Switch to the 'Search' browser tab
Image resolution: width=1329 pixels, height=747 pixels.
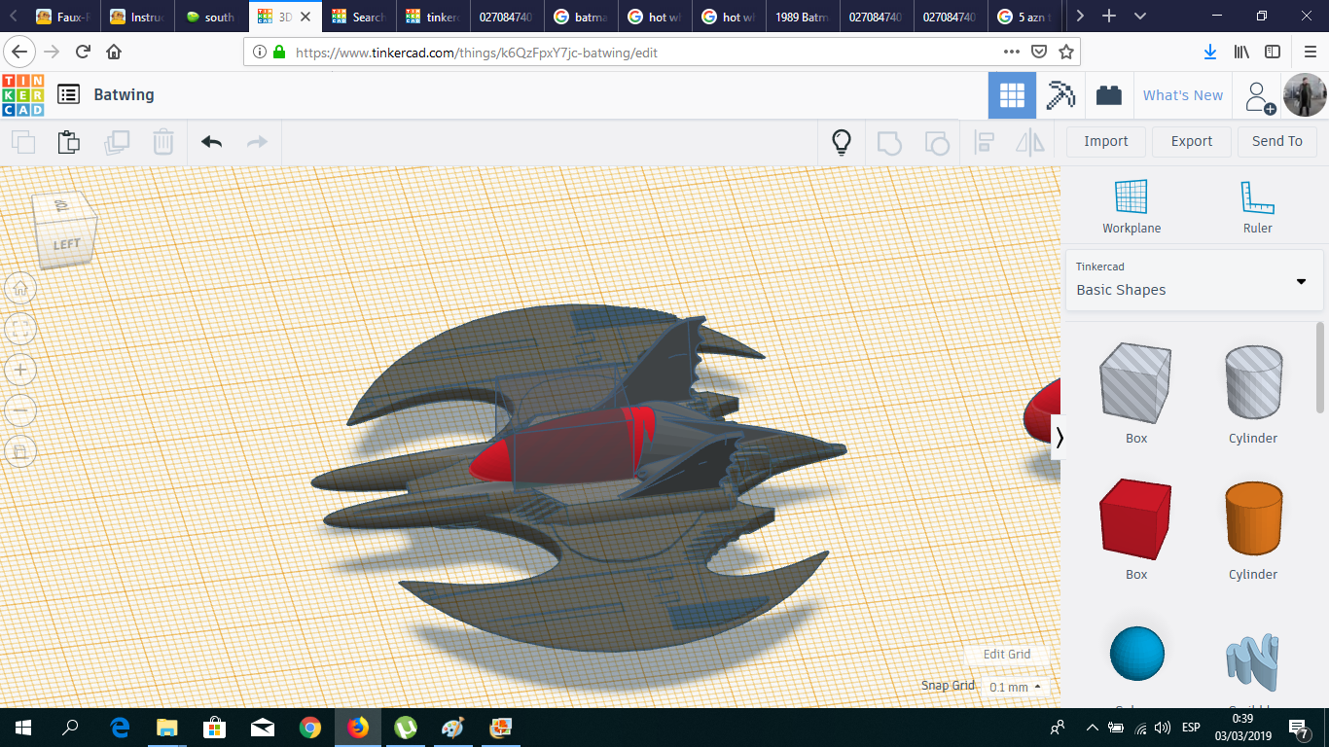tap(359, 17)
